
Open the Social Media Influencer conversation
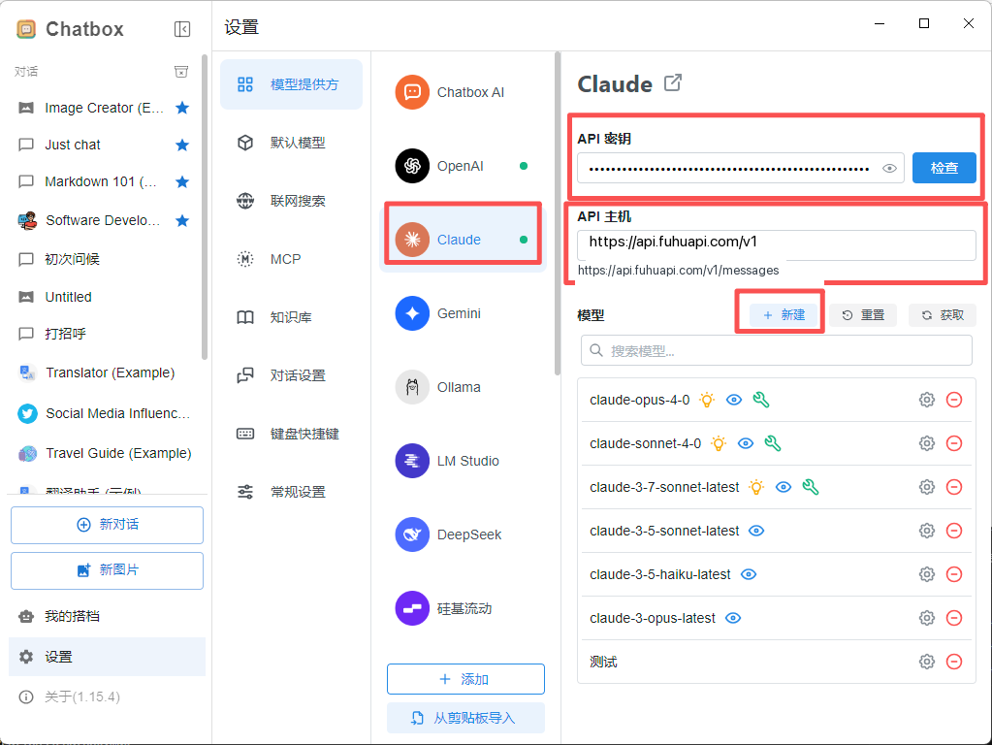(105, 413)
